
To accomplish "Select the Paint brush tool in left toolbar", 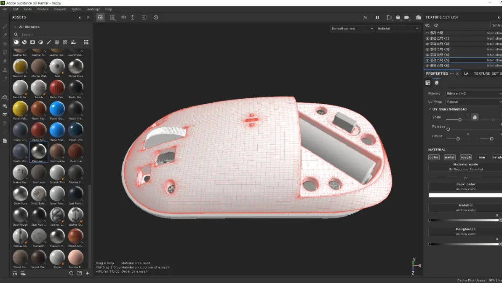I will point(5,26).
